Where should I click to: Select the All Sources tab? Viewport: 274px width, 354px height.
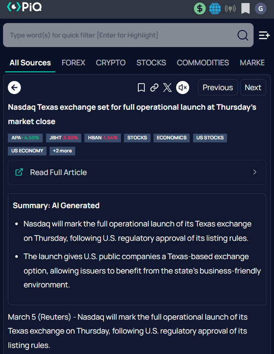30,63
